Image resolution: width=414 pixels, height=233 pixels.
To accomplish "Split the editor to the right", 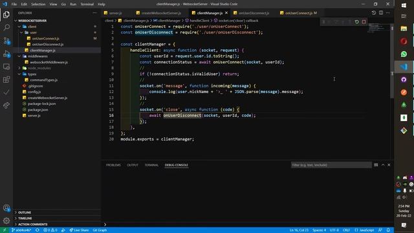I will tap(381, 13).
